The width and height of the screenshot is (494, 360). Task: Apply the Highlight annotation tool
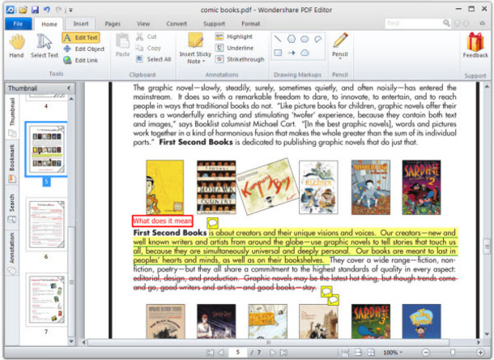pyautogui.click(x=234, y=36)
